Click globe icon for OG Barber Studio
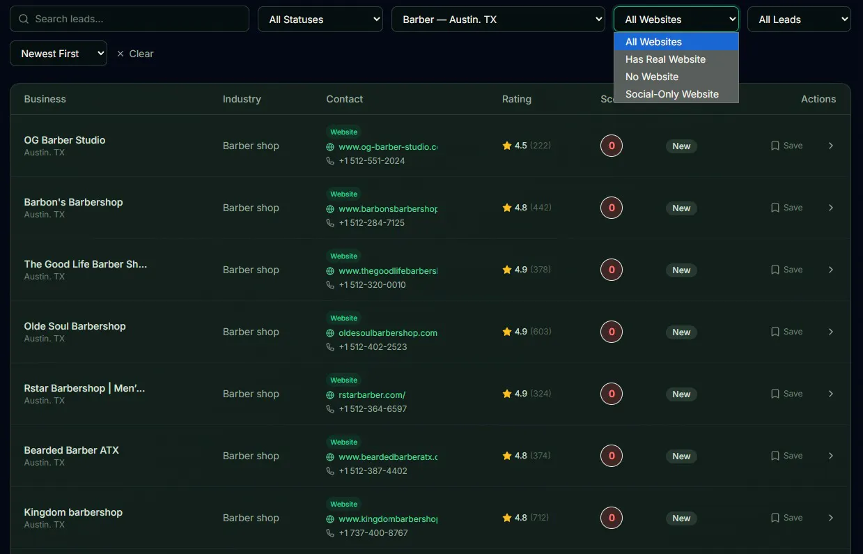This screenshot has height=554, width=863. click(330, 147)
